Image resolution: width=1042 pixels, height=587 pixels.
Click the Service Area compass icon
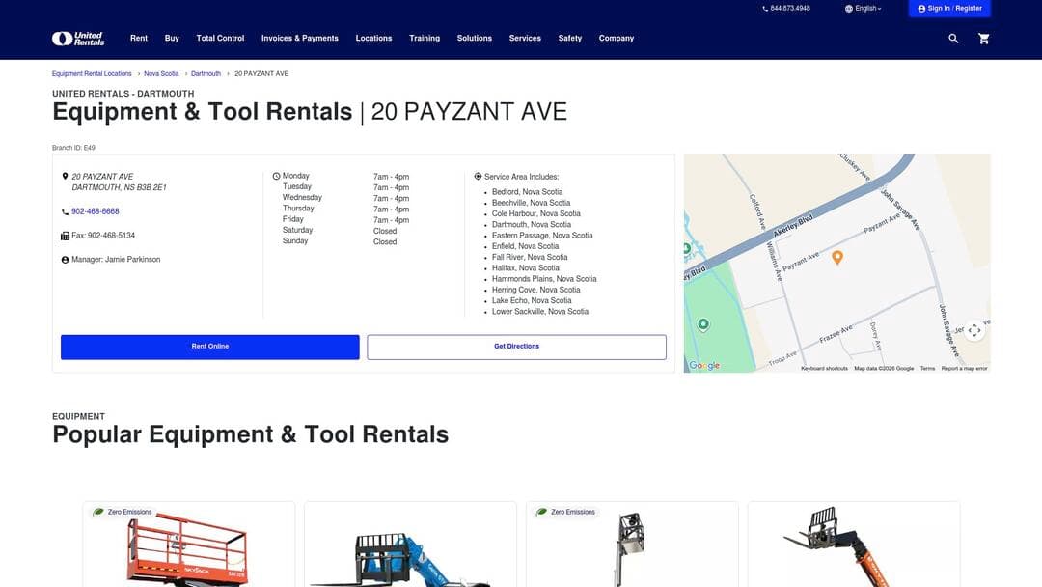(478, 176)
